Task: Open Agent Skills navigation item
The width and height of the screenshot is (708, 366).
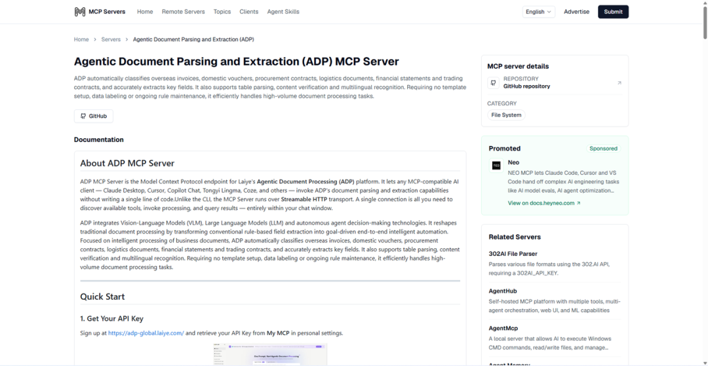Action: 283,12
